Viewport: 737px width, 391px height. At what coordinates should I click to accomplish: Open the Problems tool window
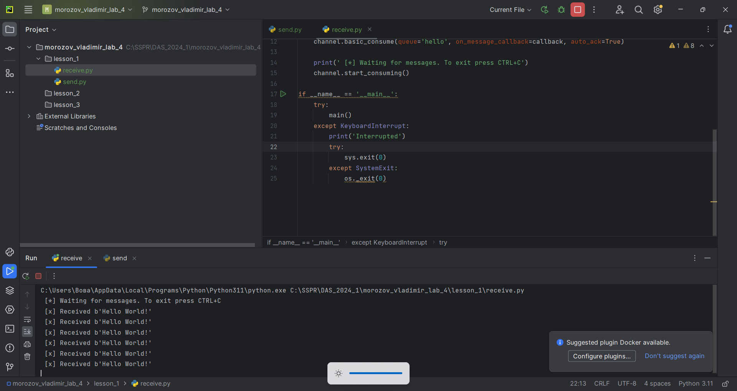(10, 348)
